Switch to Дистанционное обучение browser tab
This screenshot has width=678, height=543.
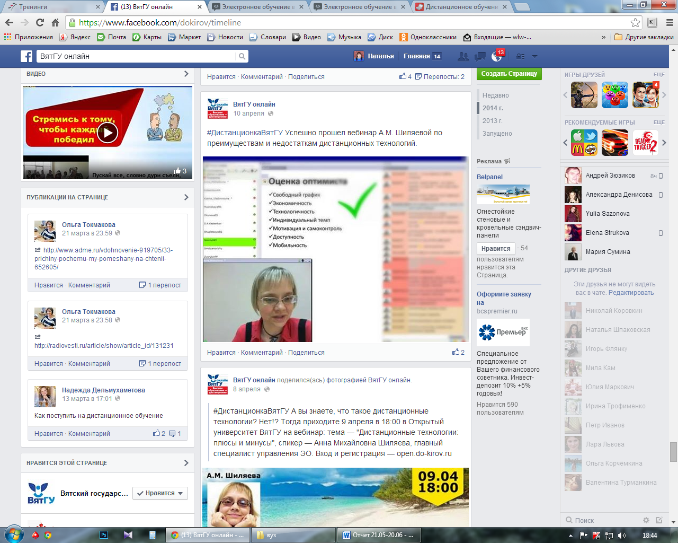click(x=461, y=7)
